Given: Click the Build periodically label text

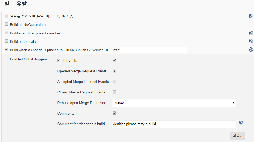Looking at the screenshot, I should coord(23,42).
